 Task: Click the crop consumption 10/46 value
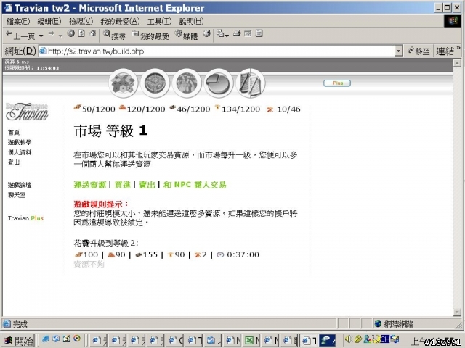point(288,109)
